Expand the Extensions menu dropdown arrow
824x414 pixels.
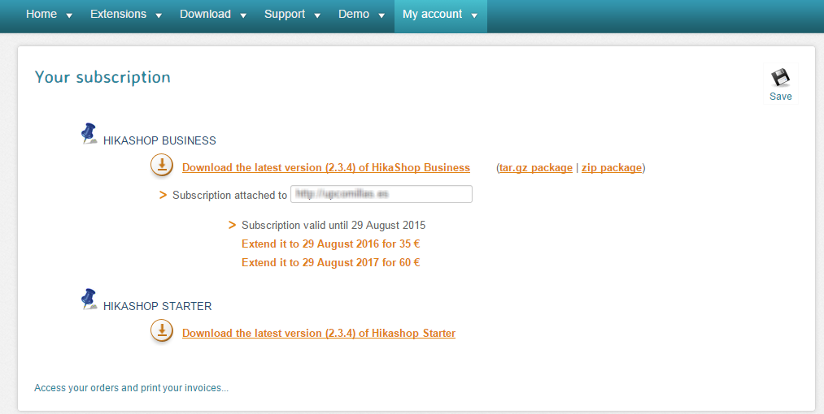(159, 15)
